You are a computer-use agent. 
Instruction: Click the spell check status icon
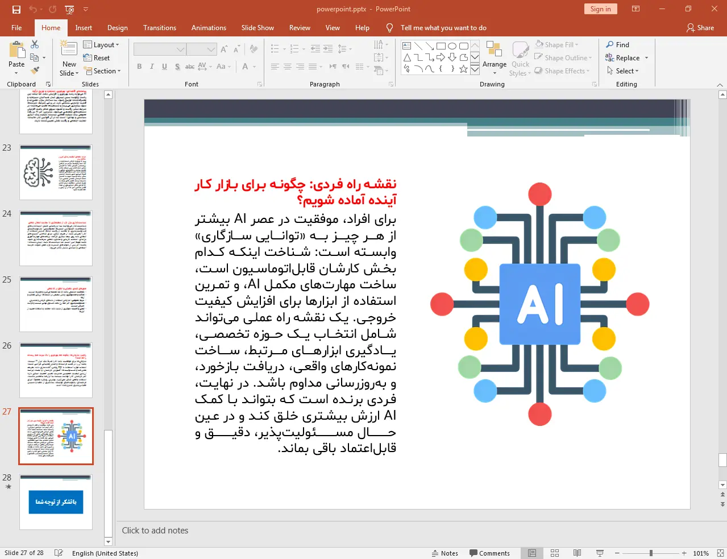59,553
